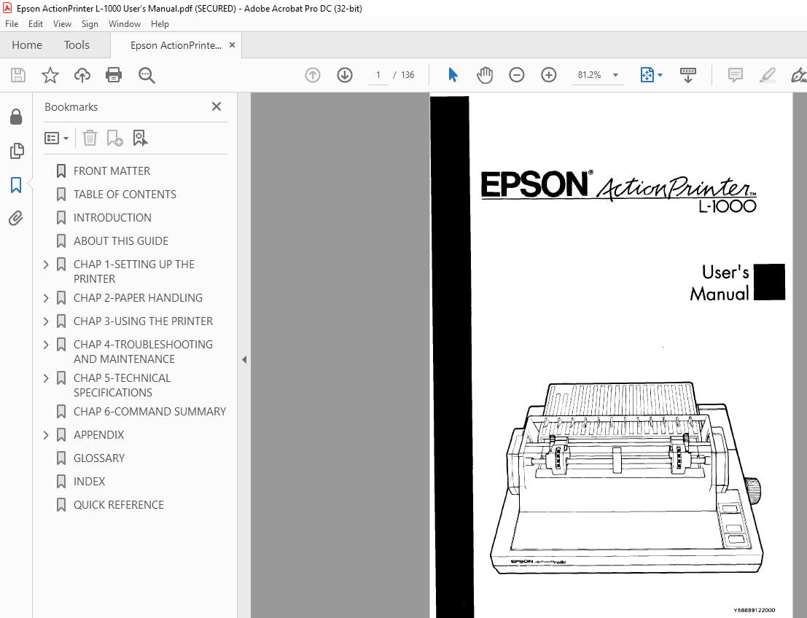Open the zoom level dropdown
The height and width of the screenshot is (618, 807).
click(x=615, y=75)
